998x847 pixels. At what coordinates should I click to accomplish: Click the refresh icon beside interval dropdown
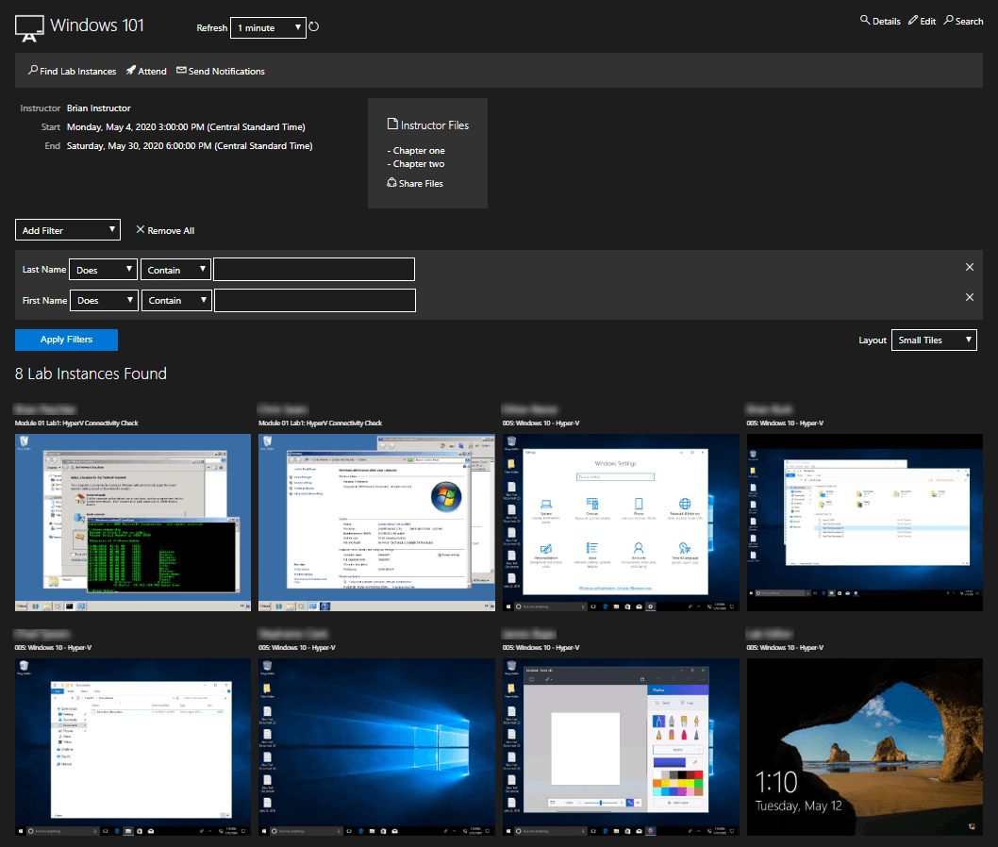tap(314, 27)
